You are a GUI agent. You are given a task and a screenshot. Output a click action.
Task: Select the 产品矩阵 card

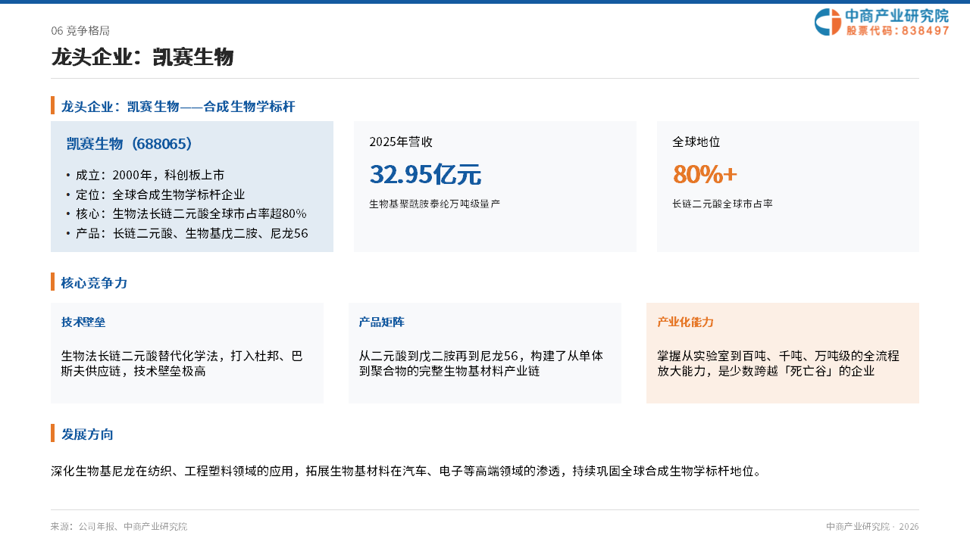[485, 353]
